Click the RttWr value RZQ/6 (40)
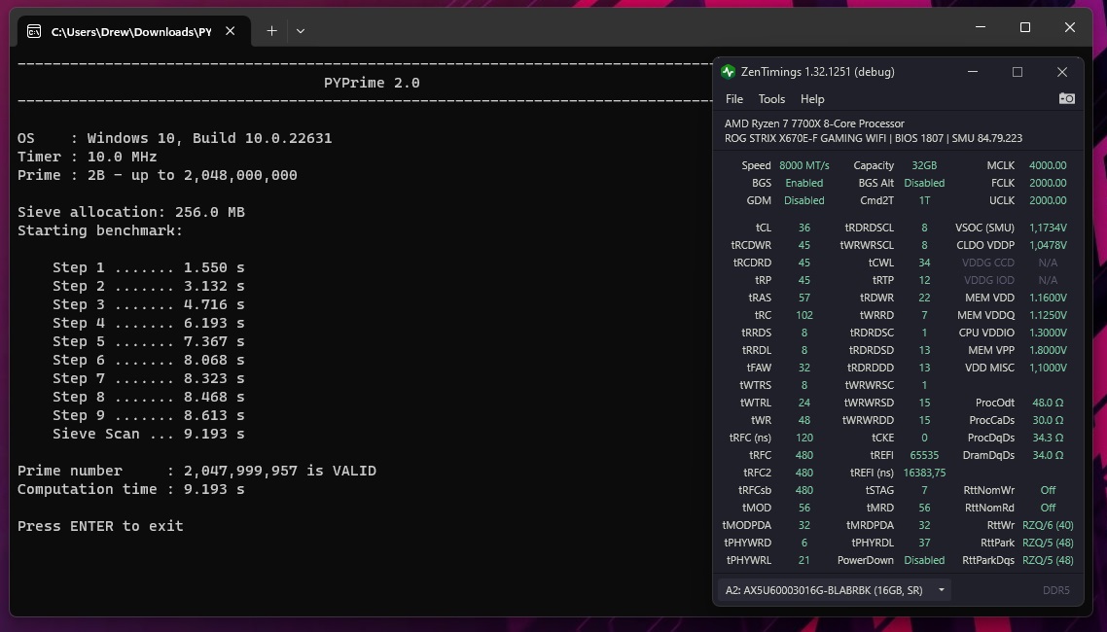The width and height of the screenshot is (1107, 632). (x=1048, y=525)
